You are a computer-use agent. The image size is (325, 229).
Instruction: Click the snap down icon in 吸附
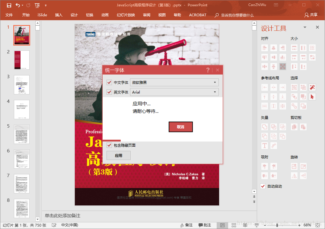tap(274, 176)
